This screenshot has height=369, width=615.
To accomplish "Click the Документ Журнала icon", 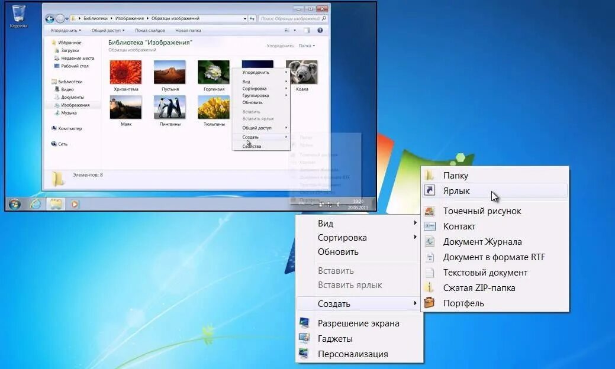I will click(x=430, y=241).
